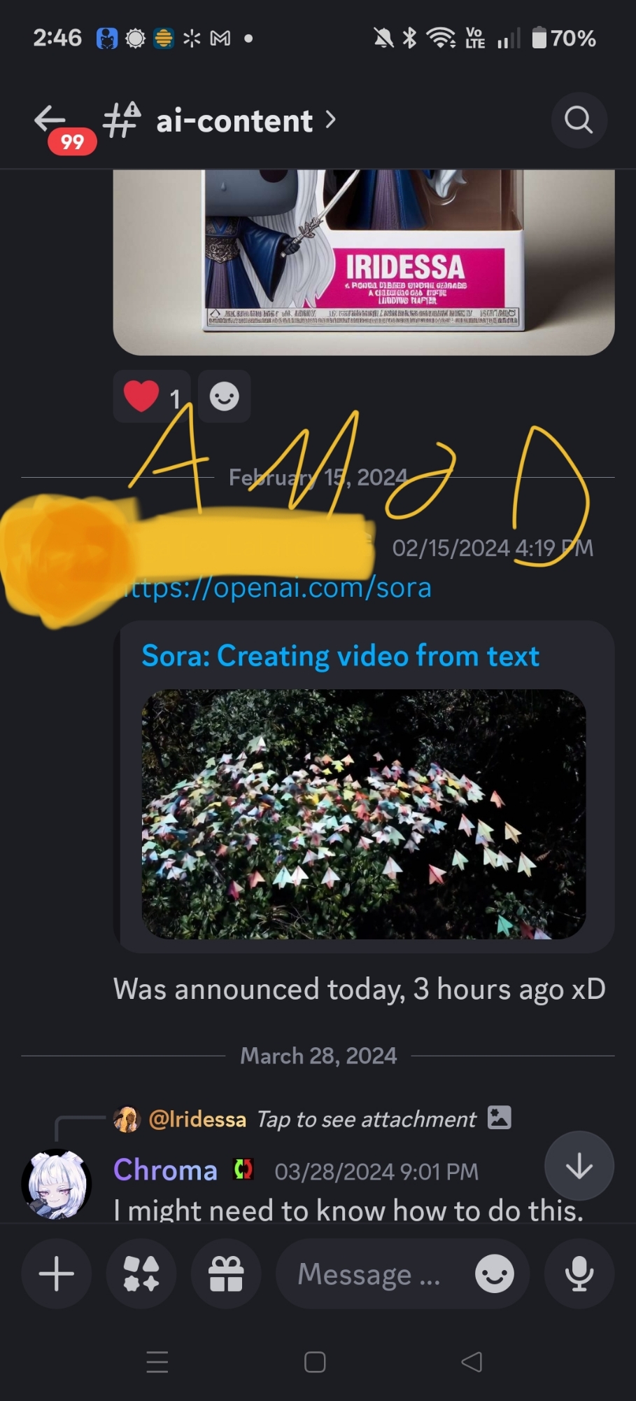The width and height of the screenshot is (636, 1401).
Task: Tap the back arrow in header
Action: tap(50, 119)
